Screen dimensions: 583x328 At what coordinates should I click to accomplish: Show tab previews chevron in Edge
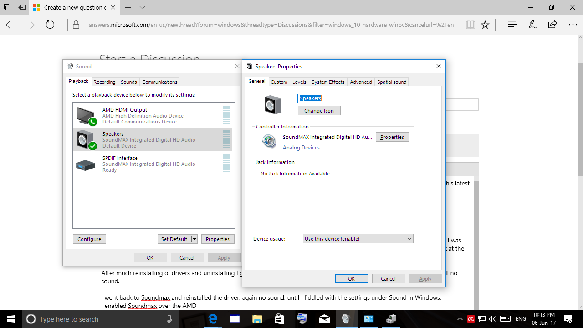tap(142, 7)
